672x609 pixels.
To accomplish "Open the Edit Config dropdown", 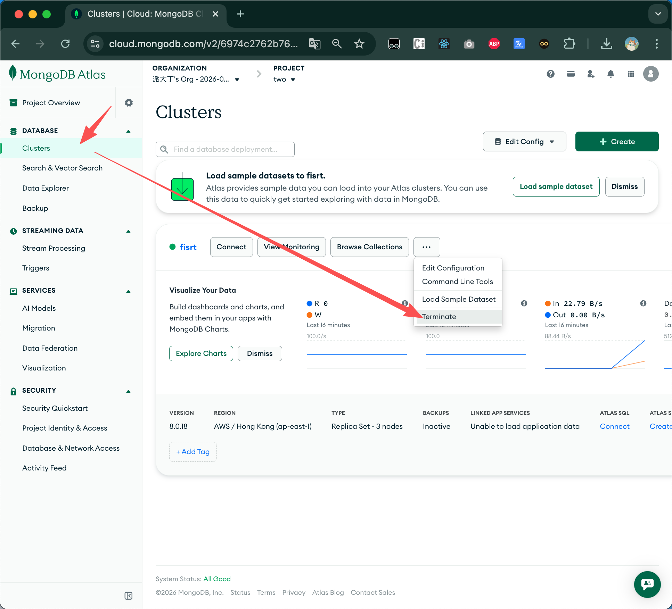I will tap(524, 142).
